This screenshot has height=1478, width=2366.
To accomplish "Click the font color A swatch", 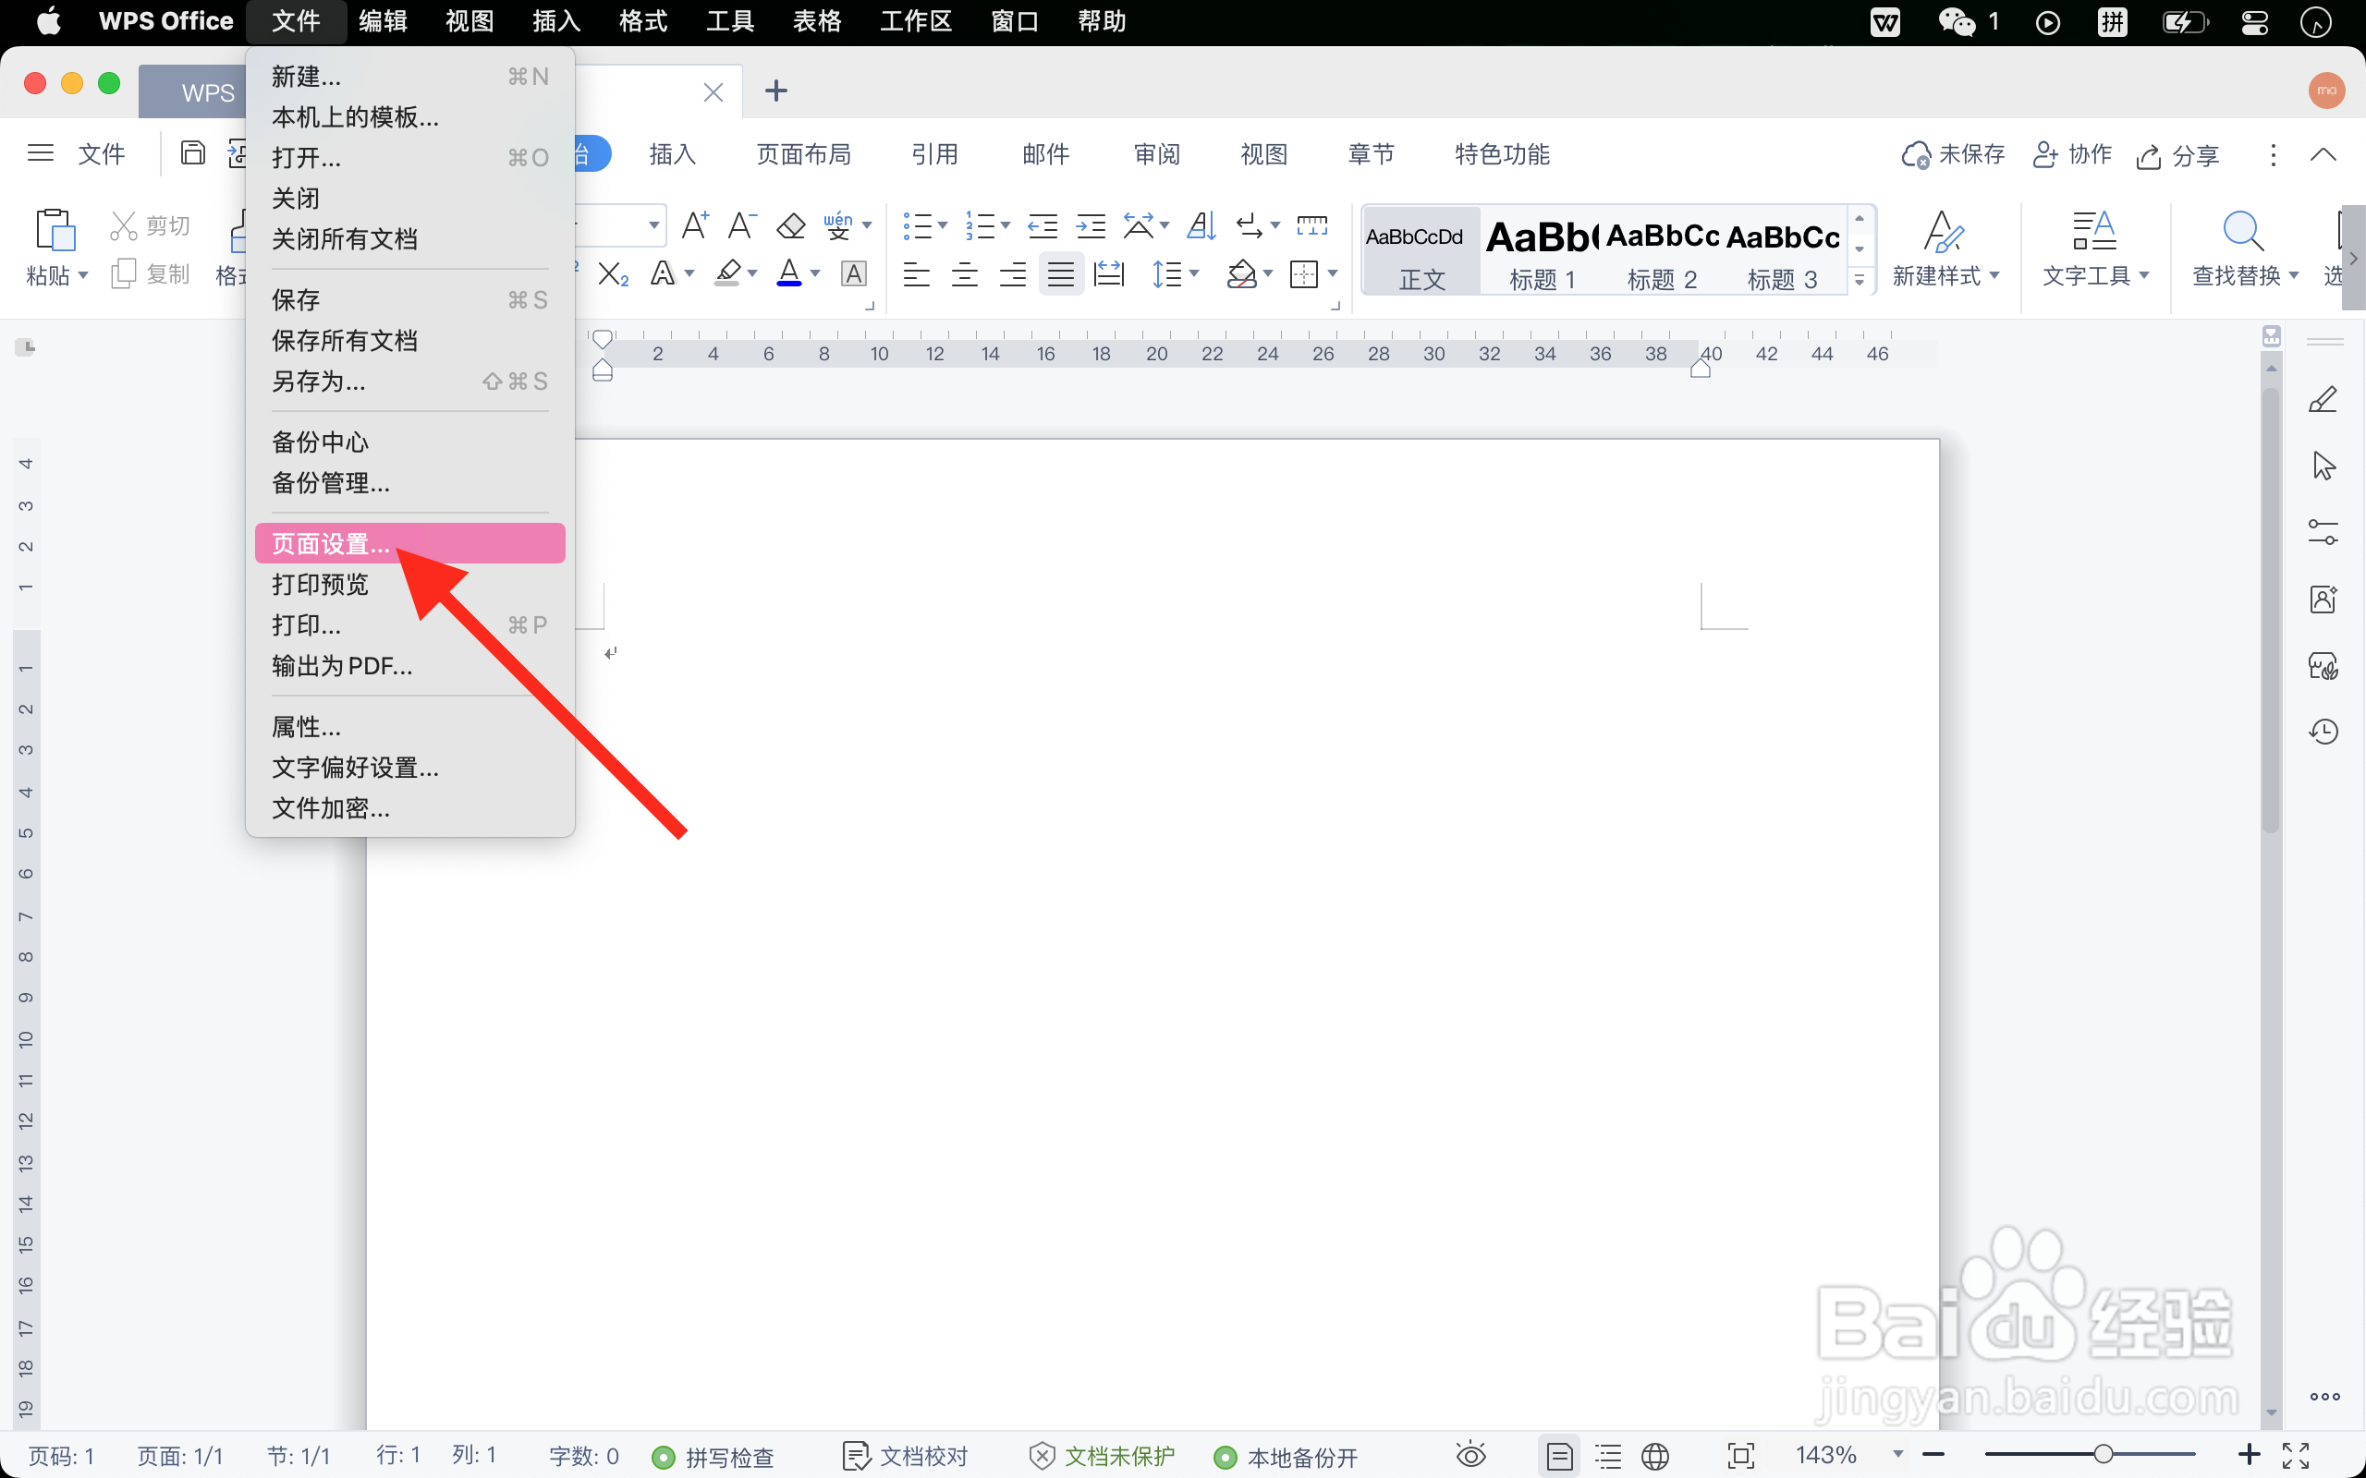I will 789,273.
